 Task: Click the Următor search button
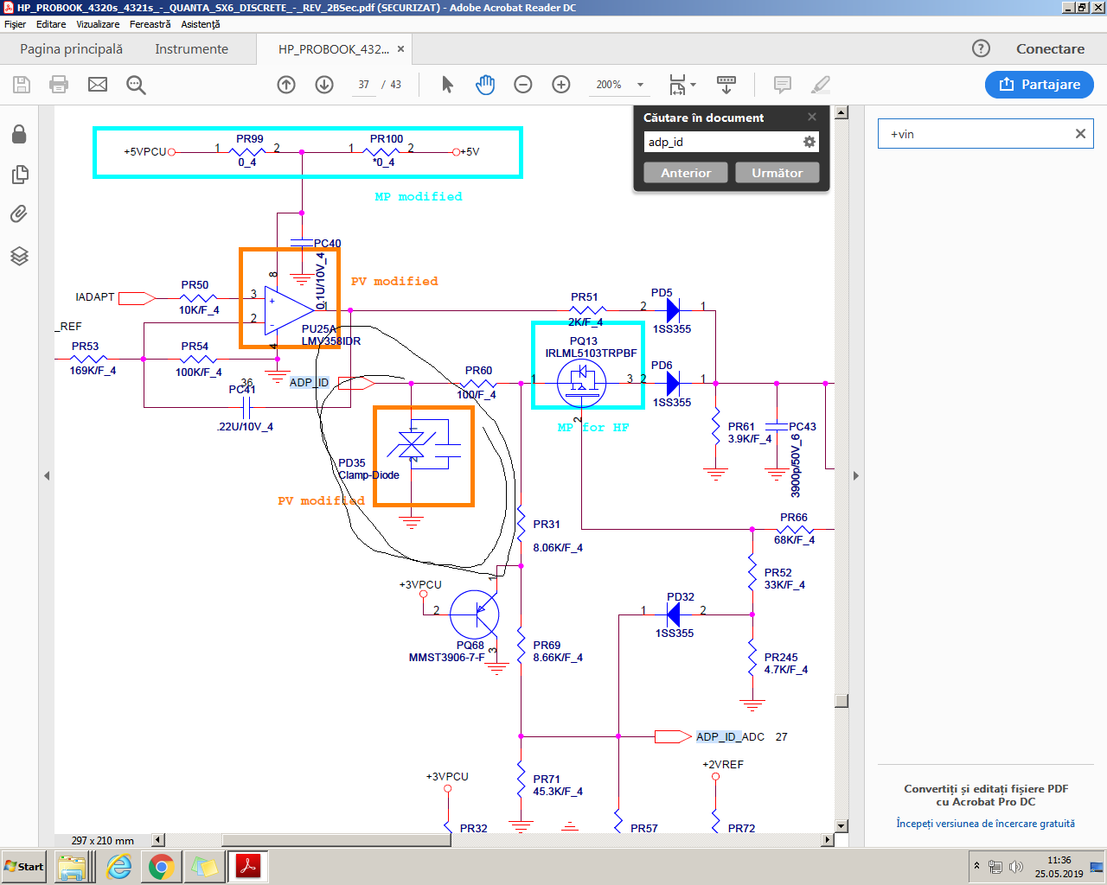(777, 173)
